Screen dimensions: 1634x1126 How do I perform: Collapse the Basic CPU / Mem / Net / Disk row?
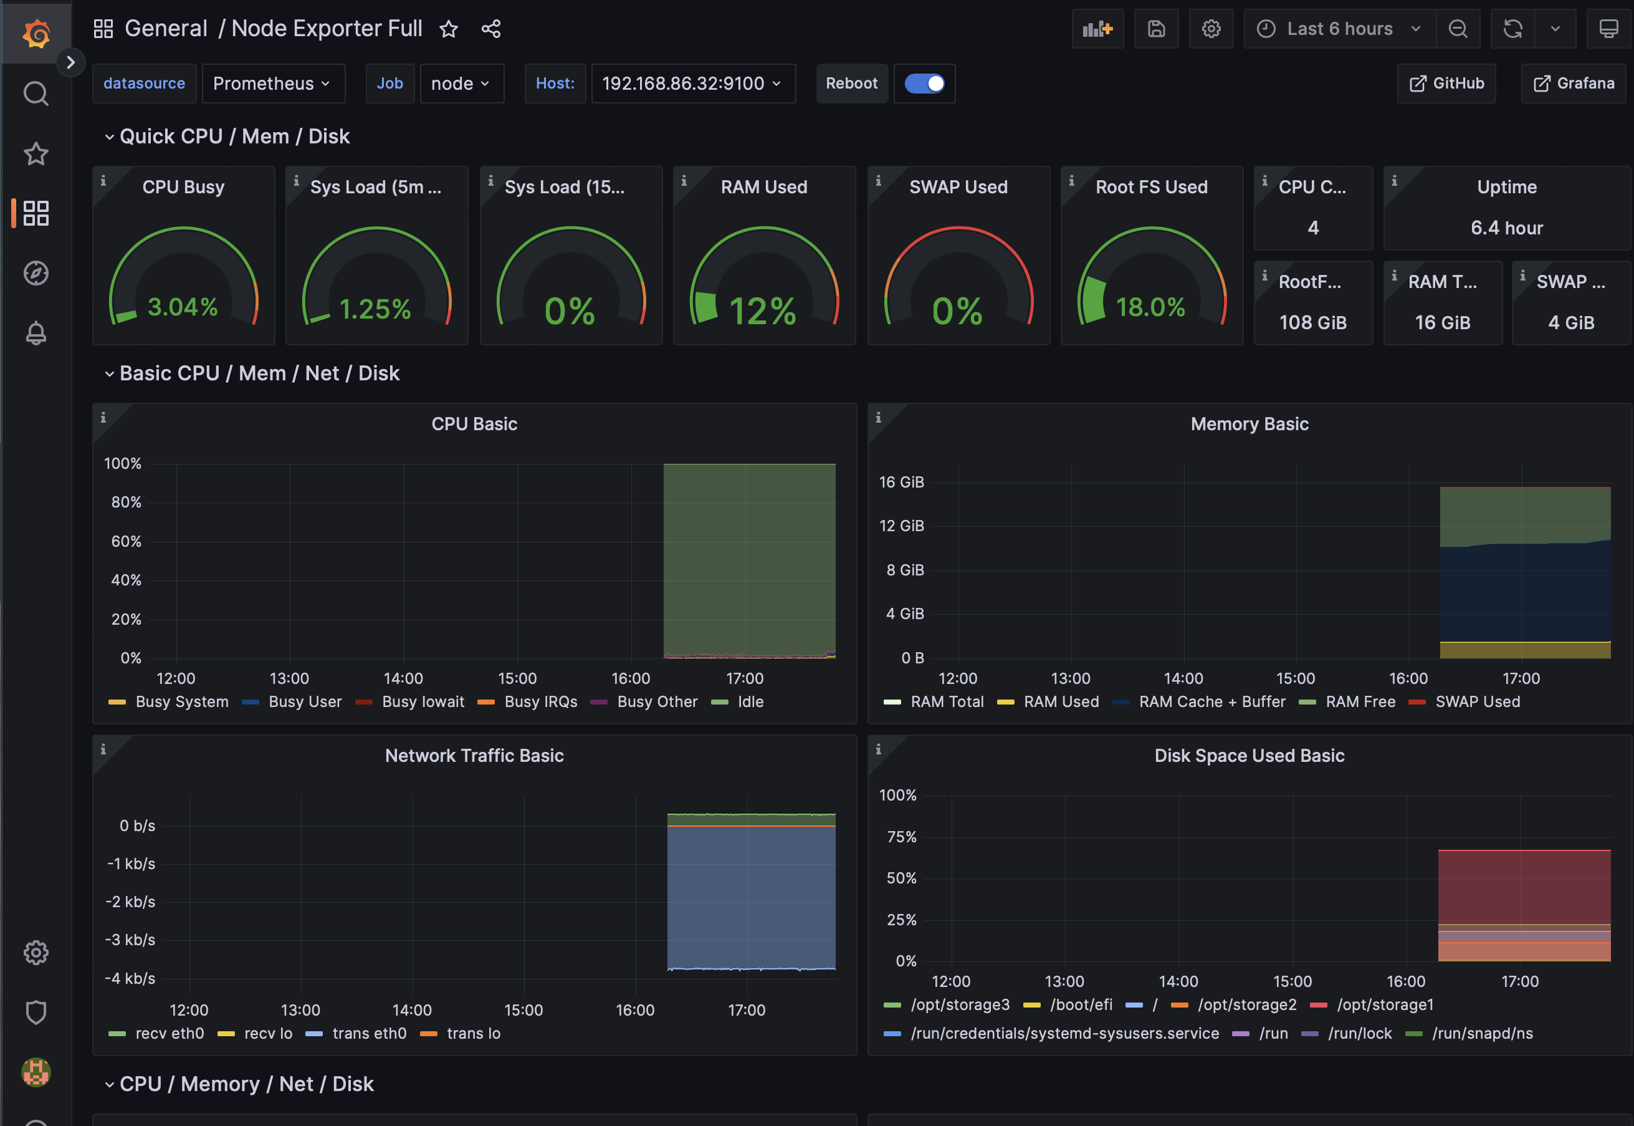(252, 373)
